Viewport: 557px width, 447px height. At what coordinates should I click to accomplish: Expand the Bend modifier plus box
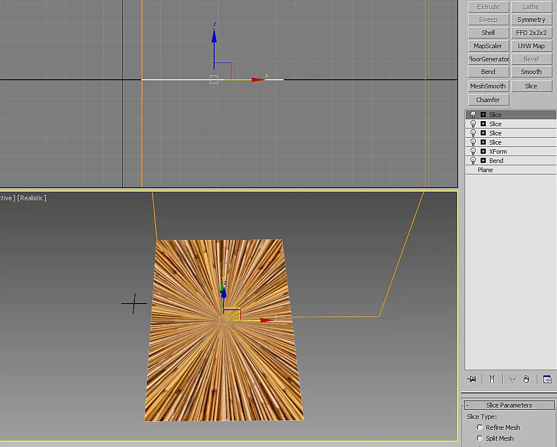(x=483, y=161)
